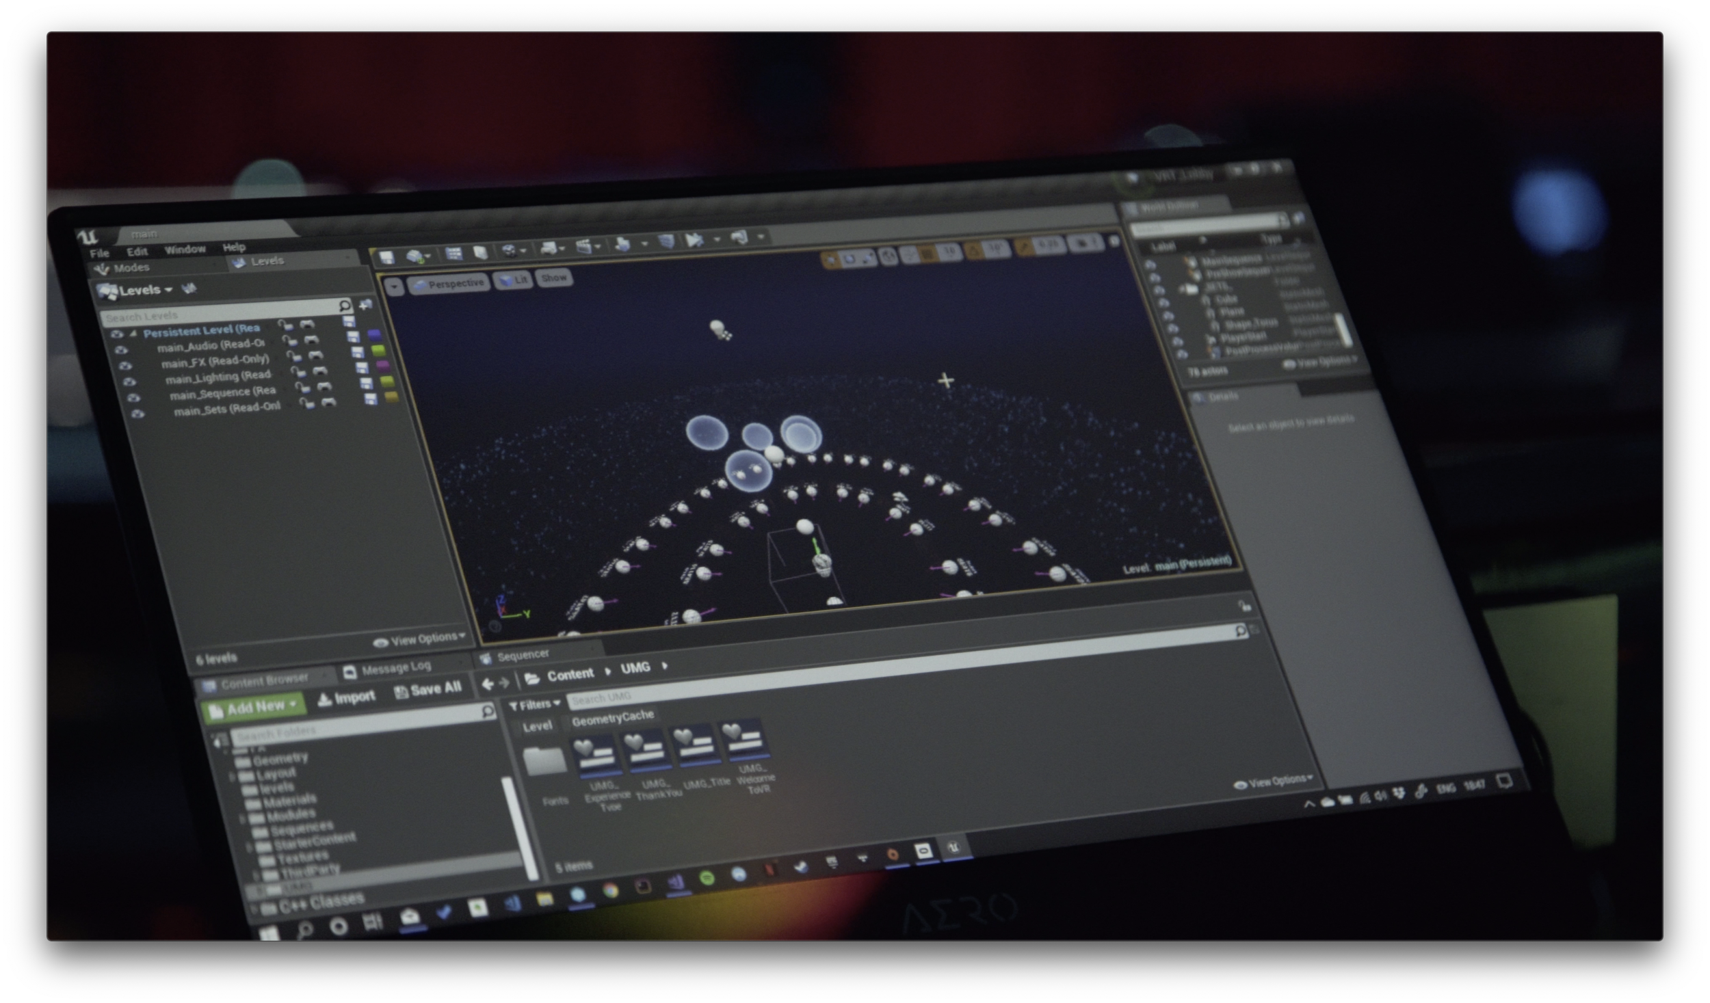Click the Add level icon beside search

coord(366,305)
